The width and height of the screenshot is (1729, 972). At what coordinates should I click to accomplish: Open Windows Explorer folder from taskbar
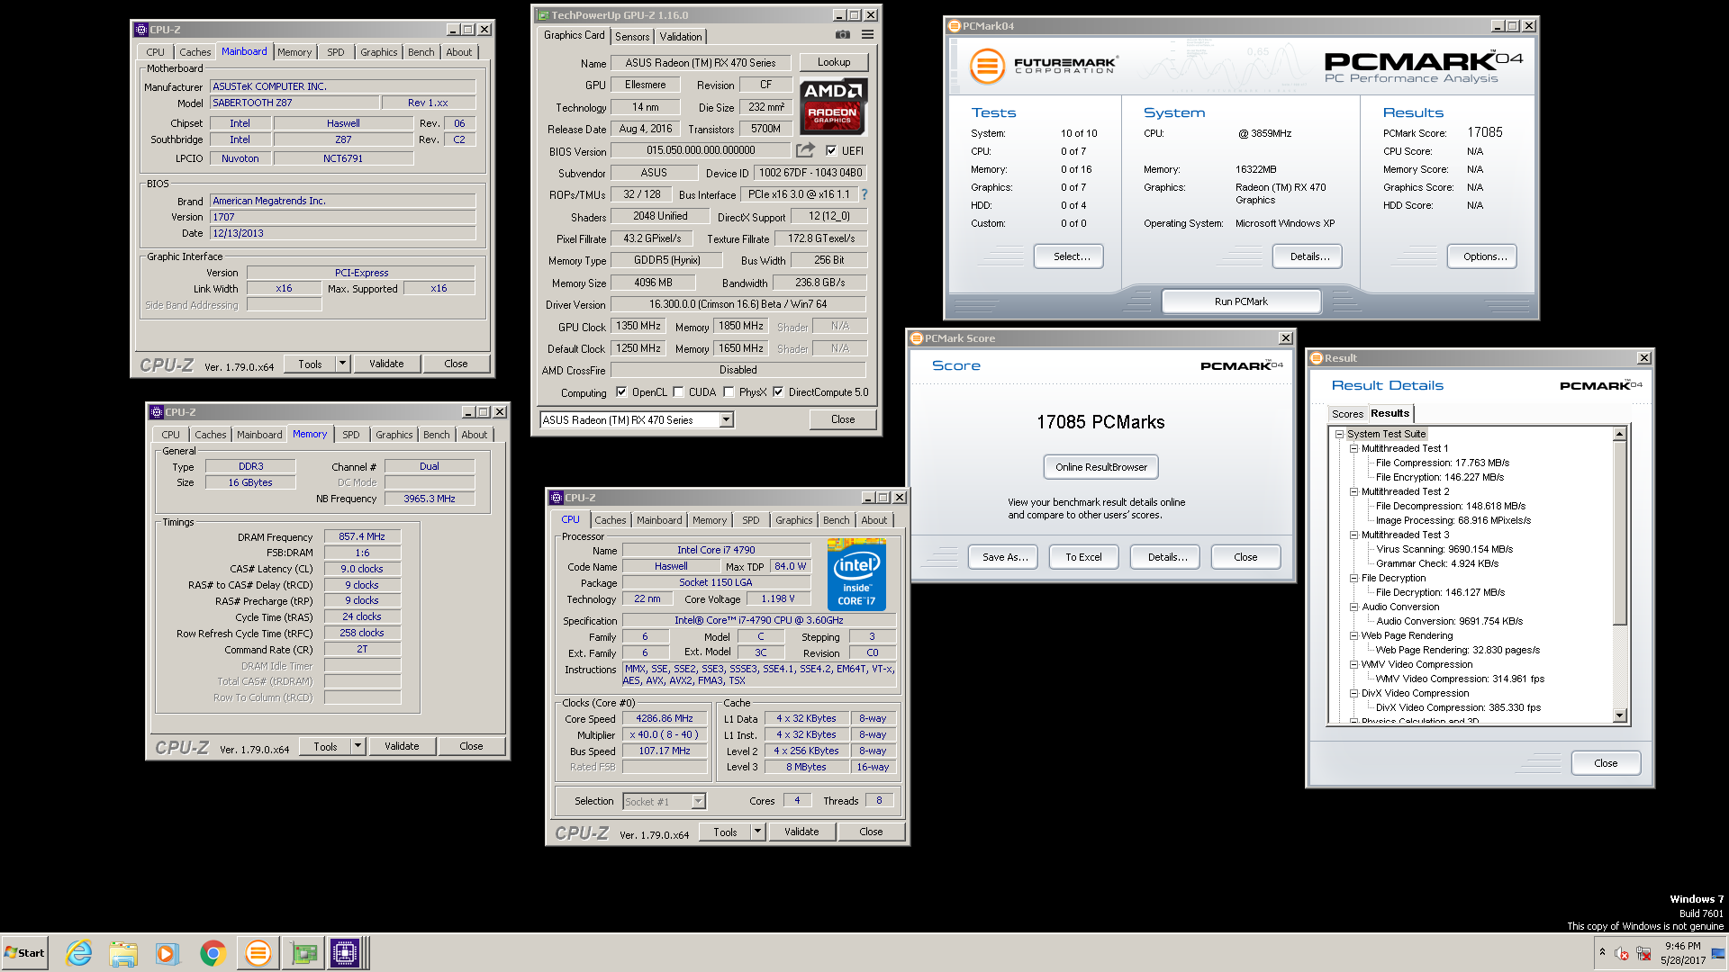[x=123, y=953]
